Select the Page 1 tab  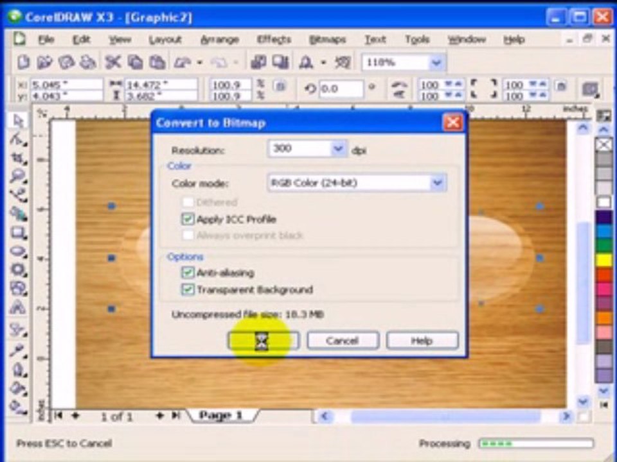coord(221,415)
